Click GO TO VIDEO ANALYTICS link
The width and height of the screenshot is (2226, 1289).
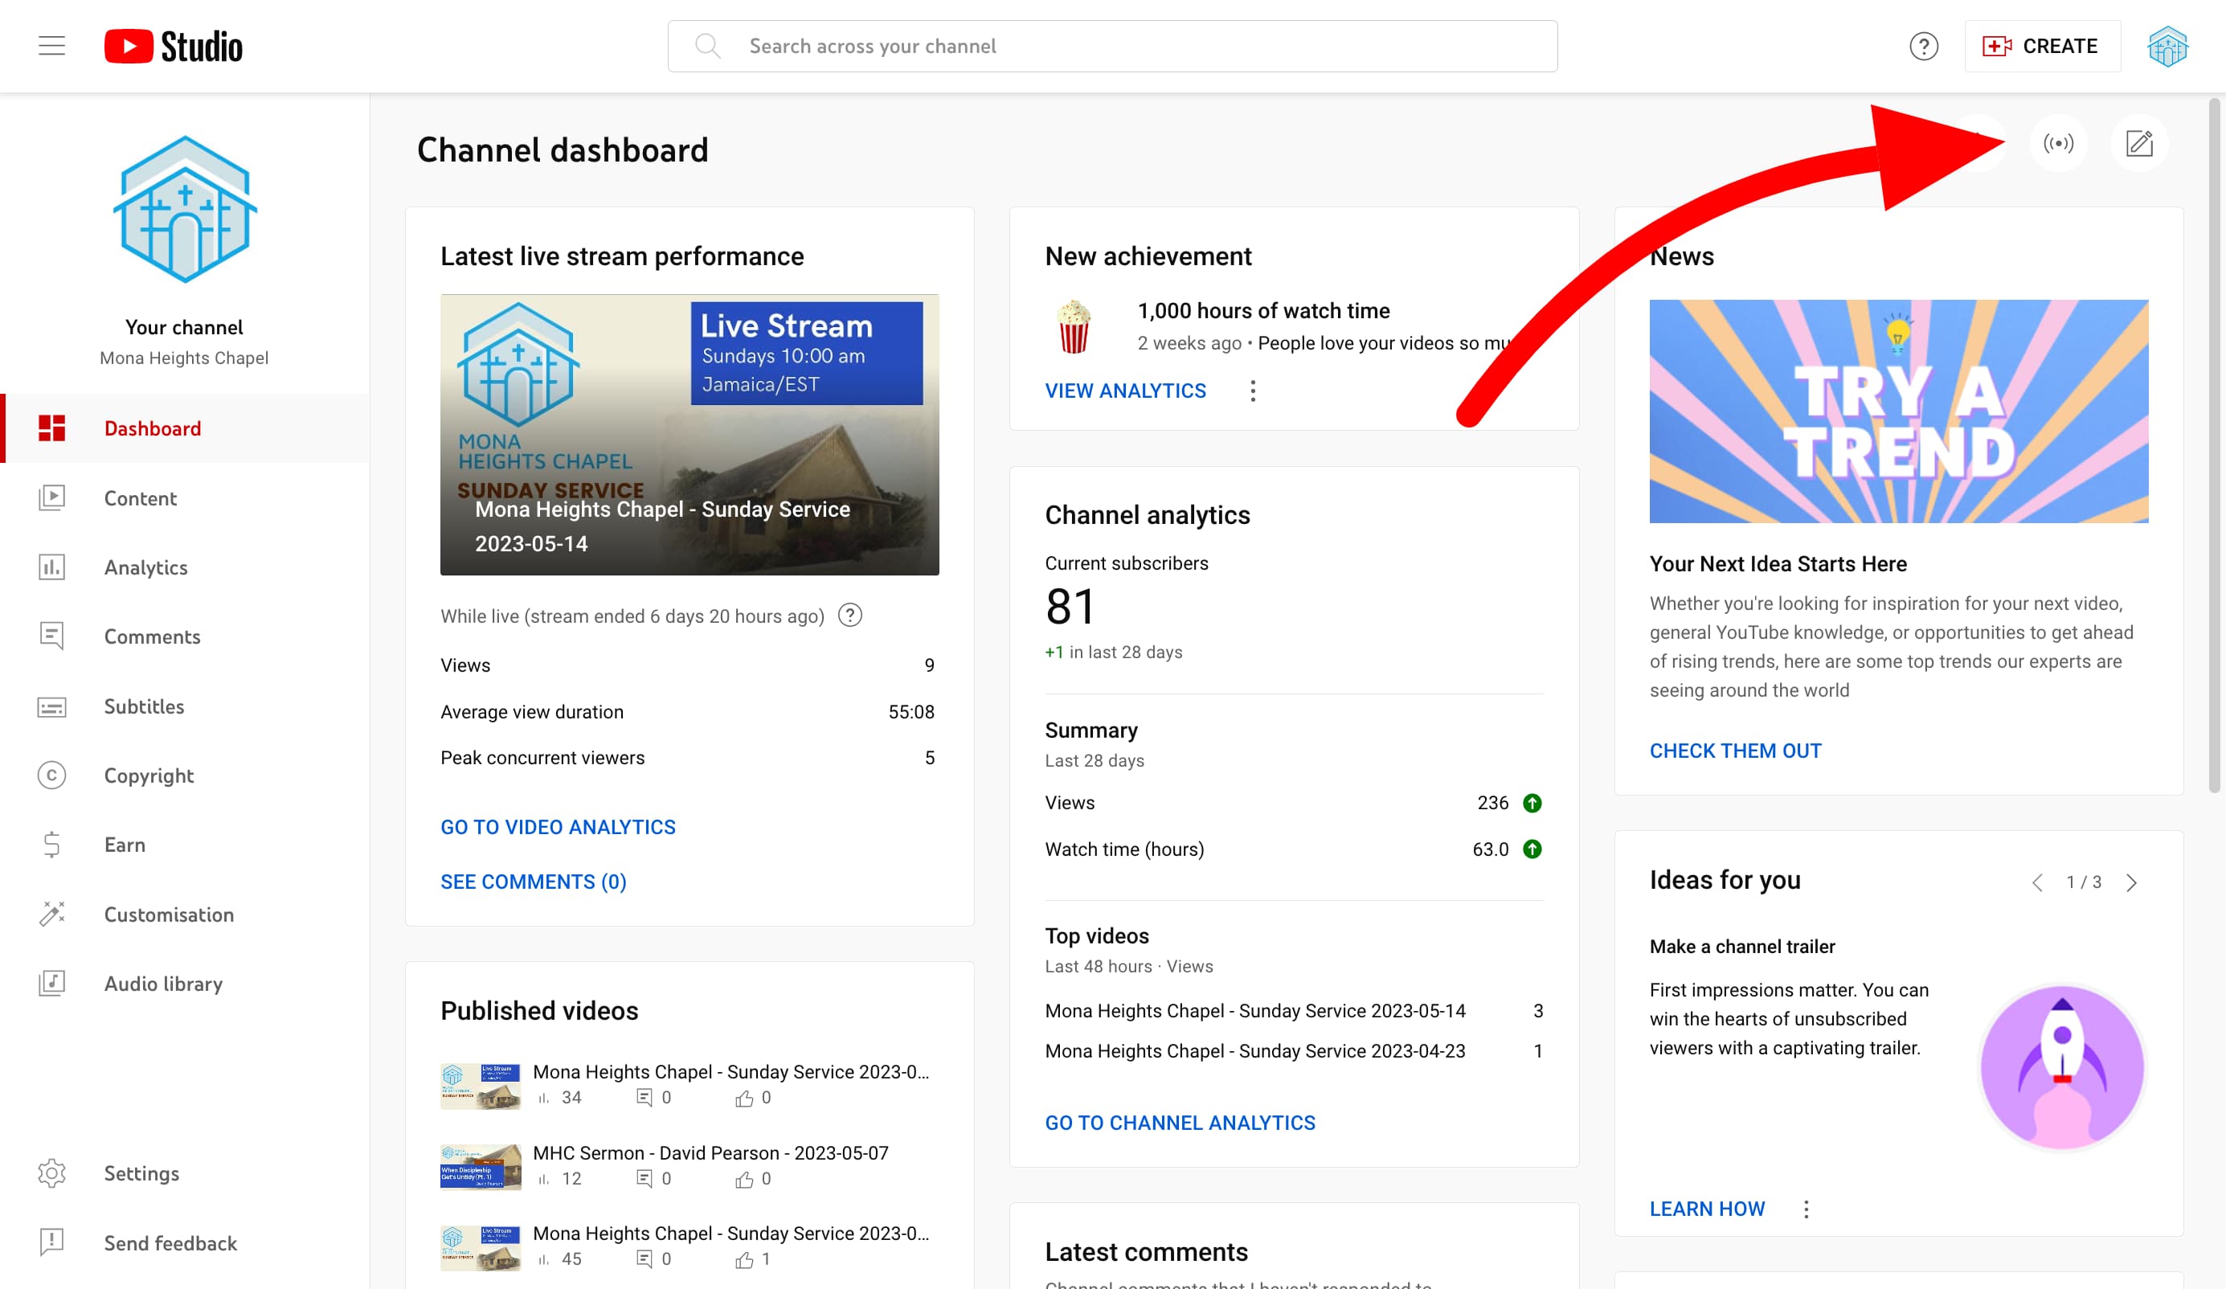point(558,827)
